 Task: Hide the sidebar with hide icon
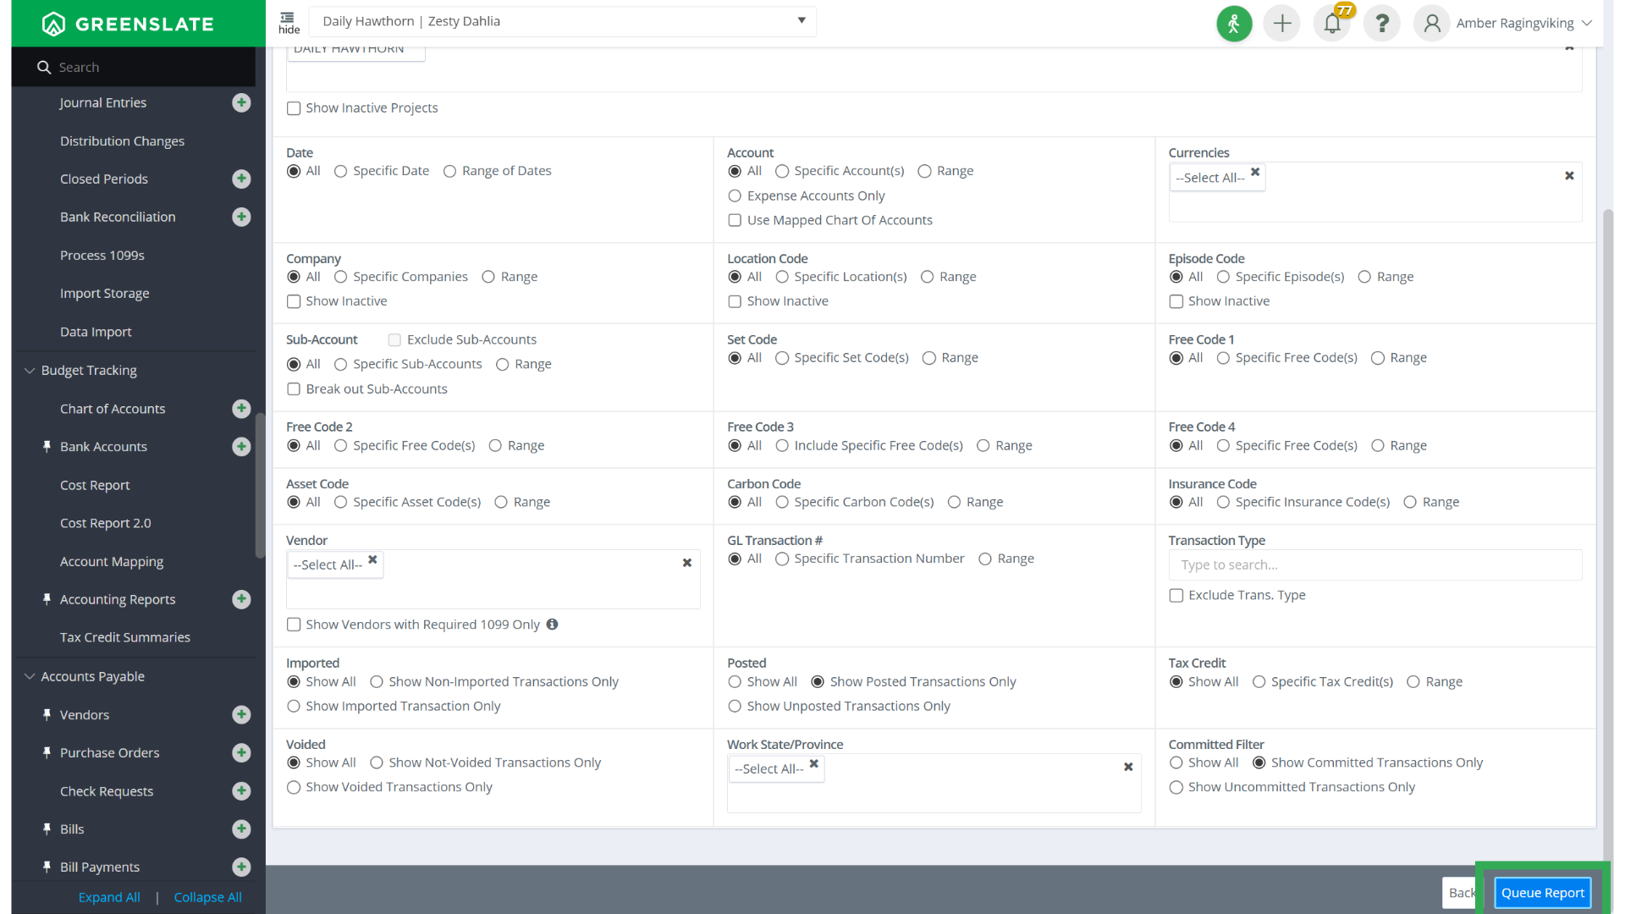289,23
